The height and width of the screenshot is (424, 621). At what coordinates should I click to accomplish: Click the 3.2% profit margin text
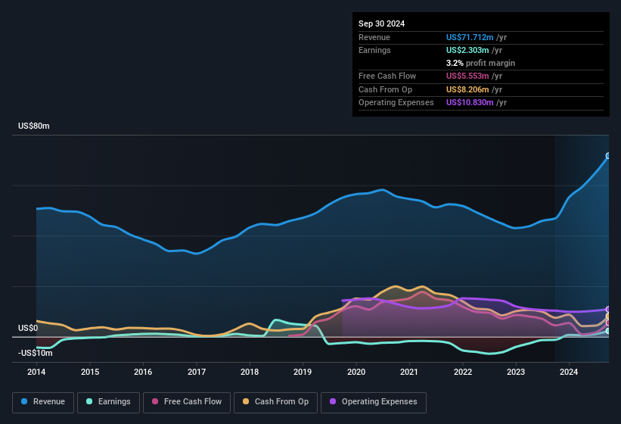(x=480, y=63)
